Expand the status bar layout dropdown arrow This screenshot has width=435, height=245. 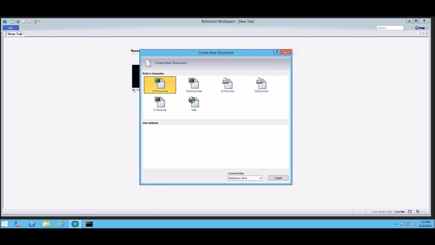(422, 212)
